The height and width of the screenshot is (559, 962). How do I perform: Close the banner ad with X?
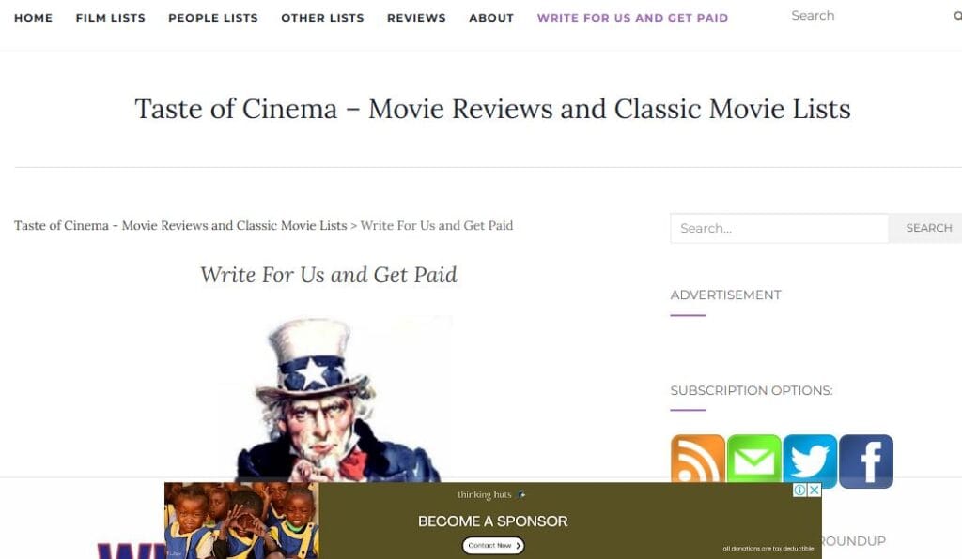click(x=815, y=490)
